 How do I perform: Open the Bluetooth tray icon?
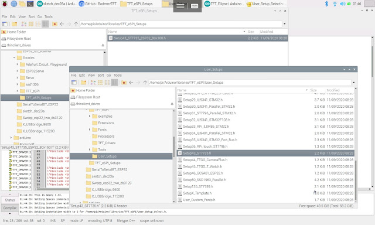pos(326,4)
